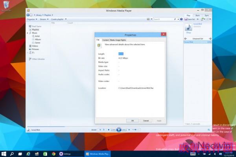Open the Chrome icon in the taskbar
Screen dimensions: 236x157
coord(53,154)
